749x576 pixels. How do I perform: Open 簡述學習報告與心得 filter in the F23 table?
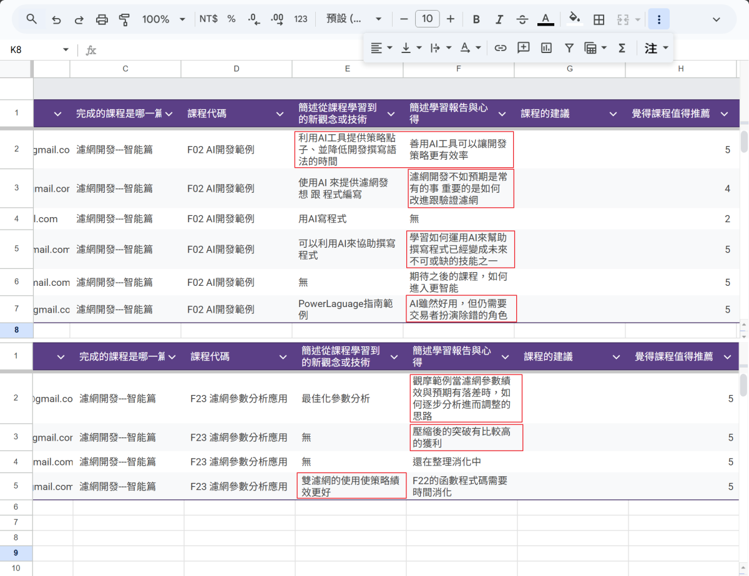pos(505,357)
